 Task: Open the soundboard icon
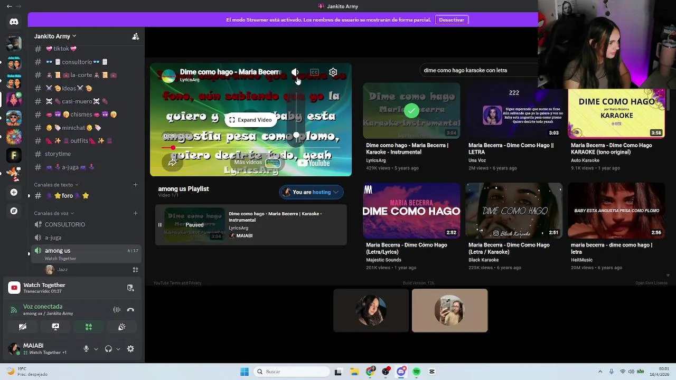tap(122, 327)
